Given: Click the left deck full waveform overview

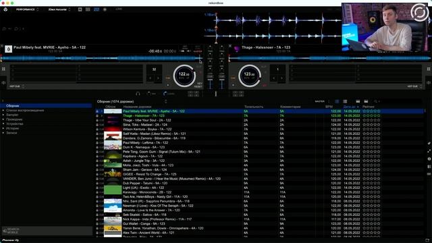Looking at the screenshot, I should click(x=101, y=58).
